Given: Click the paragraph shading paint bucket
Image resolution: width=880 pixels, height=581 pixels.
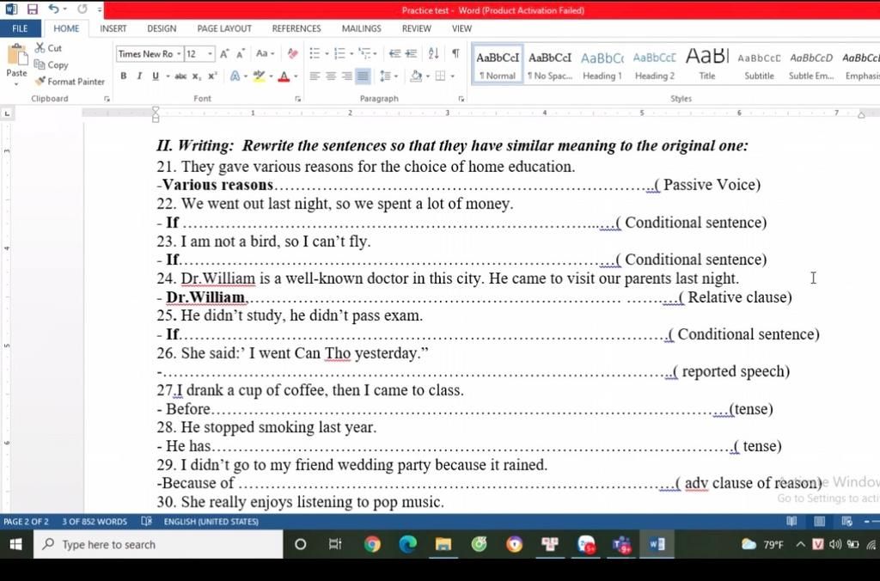Looking at the screenshot, I should [416, 76].
